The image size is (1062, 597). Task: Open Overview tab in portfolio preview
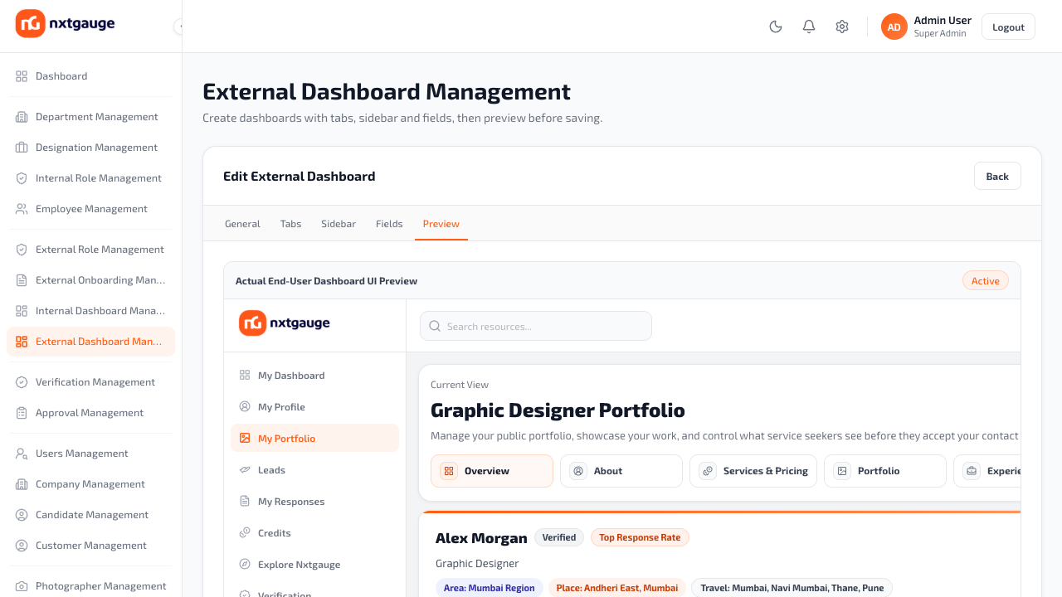pyautogui.click(x=492, y=471)
